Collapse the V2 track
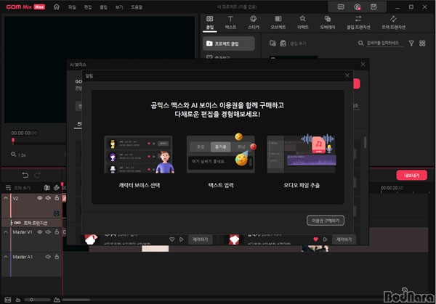 click(6, 198)
